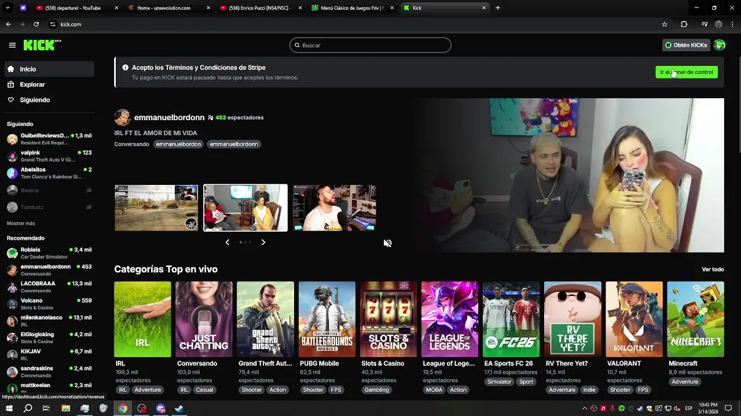Open Steam from the Windows taskbar
741x416 pixels.
click(x=179, y=408)
